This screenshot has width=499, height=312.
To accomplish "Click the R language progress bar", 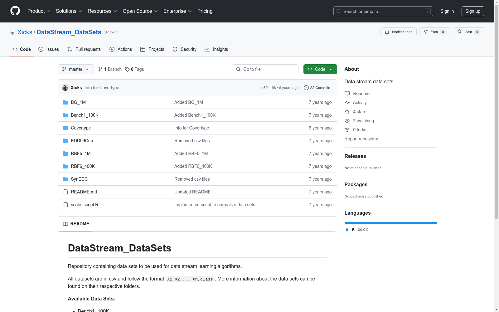I will pos(391,223).
